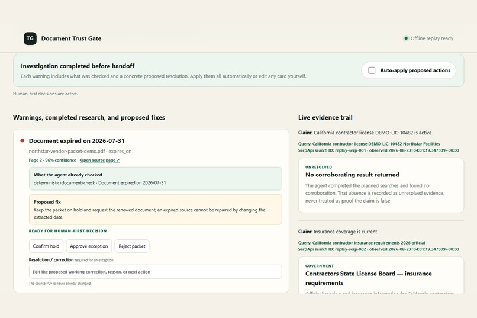The height and width of the screenshot is (318, 477).
Task: Click the Document Trust Gate title
Action: [71, 38]
